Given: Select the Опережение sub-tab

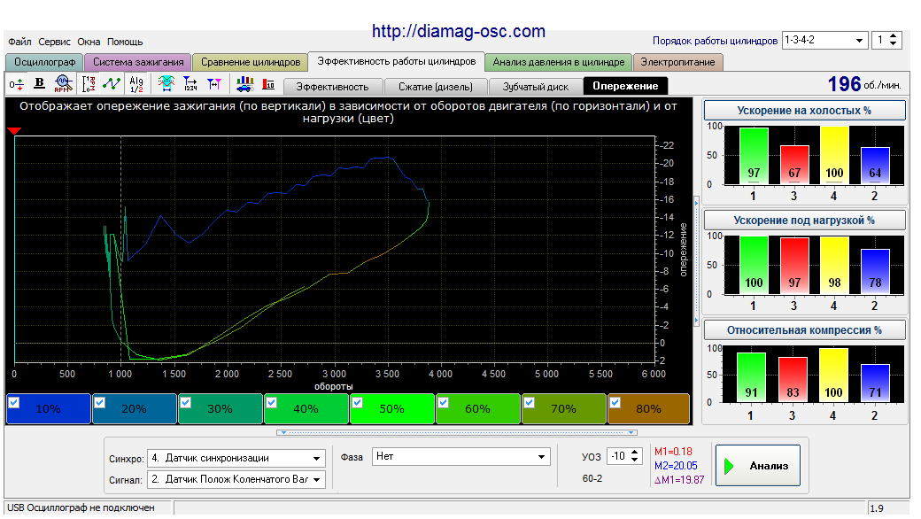Looking at the screenshot, I should [625, 86].
